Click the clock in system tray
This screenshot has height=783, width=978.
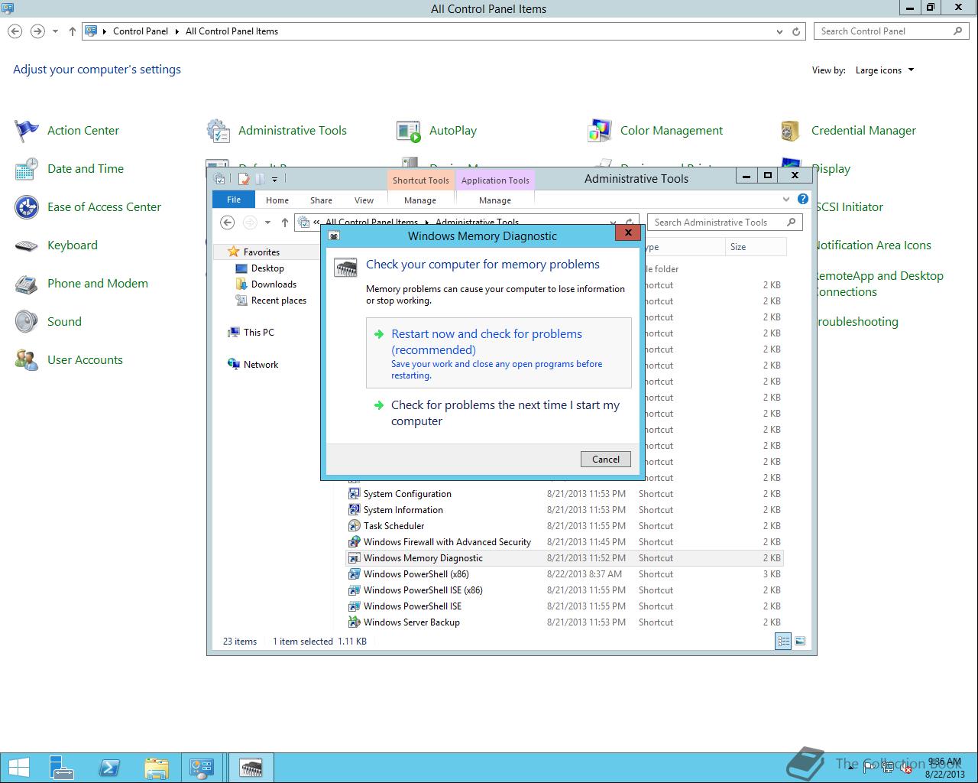[944, 768]
